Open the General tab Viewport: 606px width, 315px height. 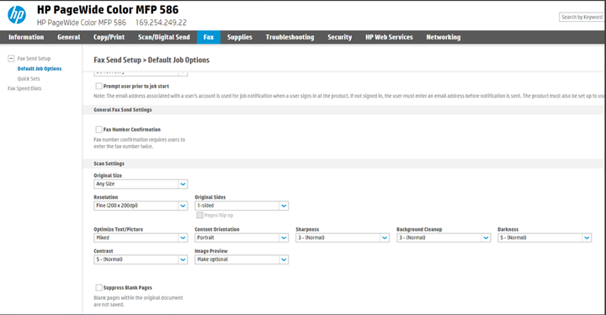[68, 37]
